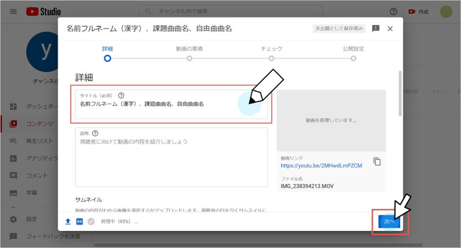Click the description help icon

(x=95, y=133)
